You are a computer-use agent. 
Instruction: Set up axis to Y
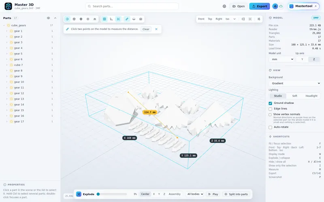(x=302, y=59)
